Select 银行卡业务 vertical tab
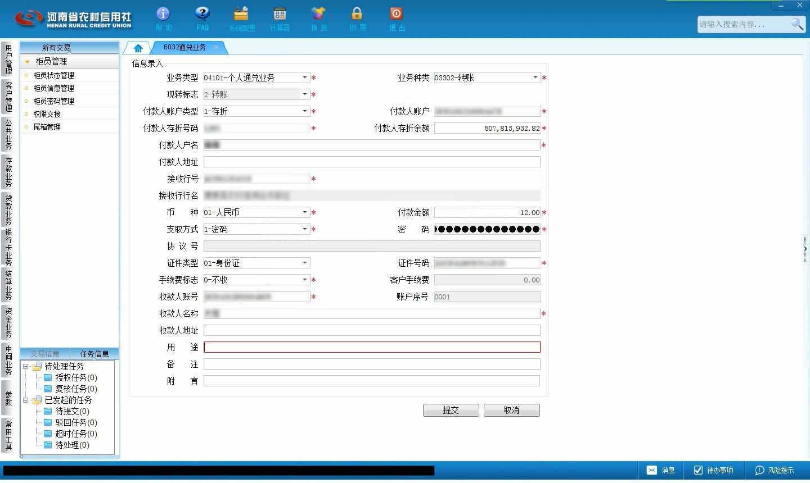This screenshot has height=483, width=810. coord(8,247)
